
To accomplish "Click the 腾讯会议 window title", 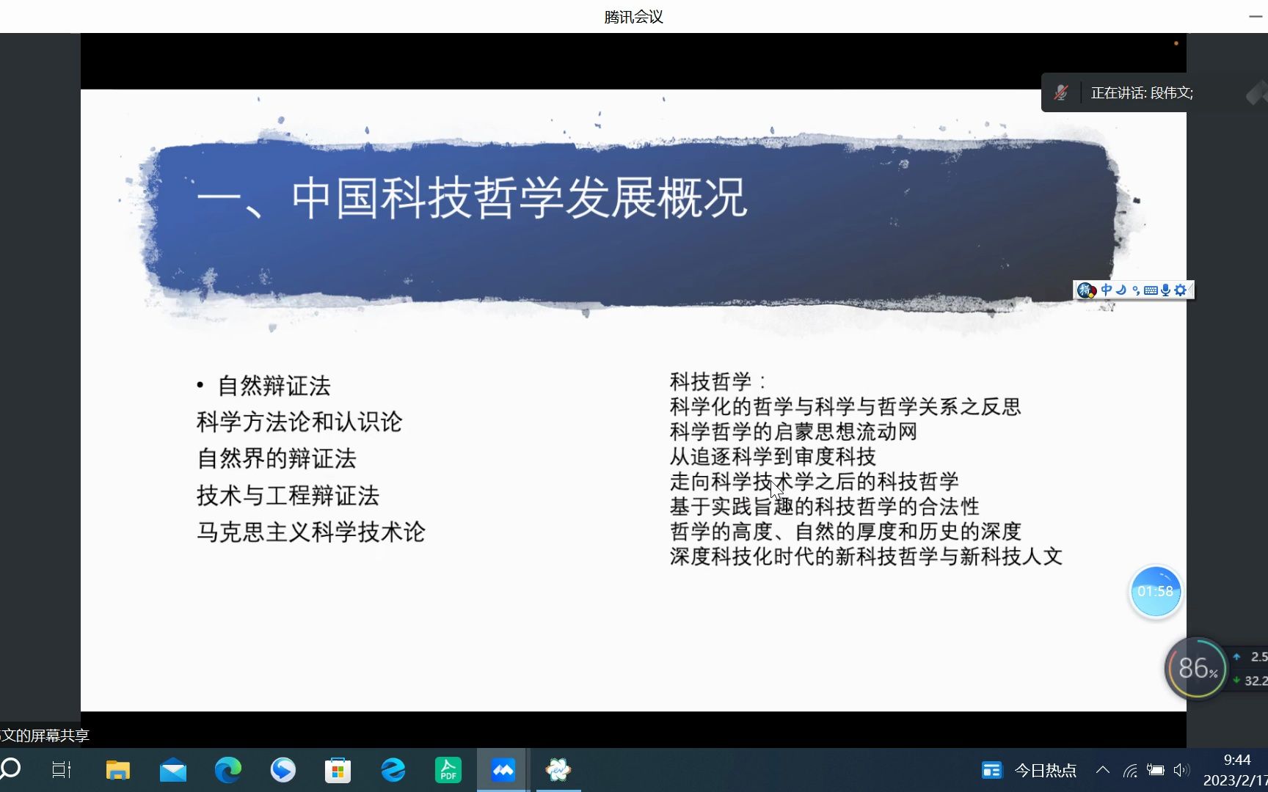I will pyautogui.click(x=633, y=16).
